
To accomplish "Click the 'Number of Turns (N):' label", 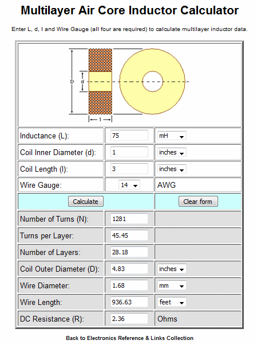I will coord(54,219).
